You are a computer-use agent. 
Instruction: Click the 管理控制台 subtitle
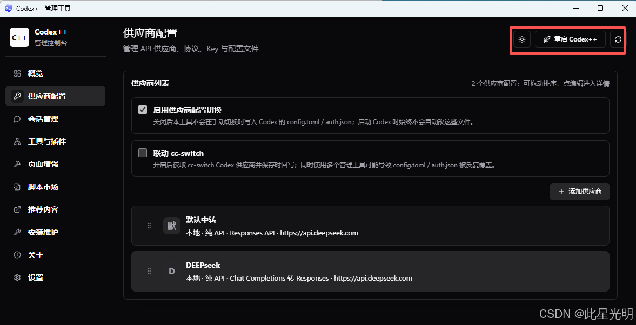tap(51, 43)
